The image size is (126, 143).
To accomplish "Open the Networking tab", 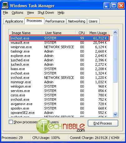I will click(x=77, y=21).
